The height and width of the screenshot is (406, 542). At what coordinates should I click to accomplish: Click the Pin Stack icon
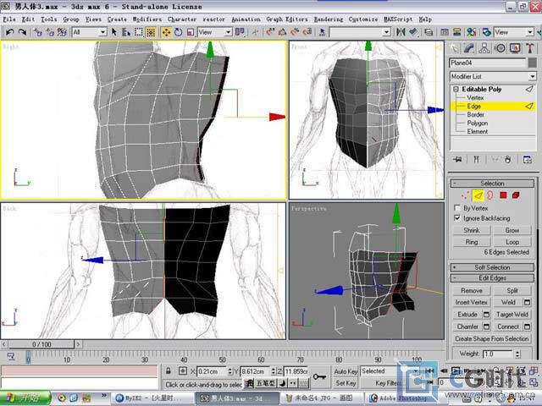(457, 159)
